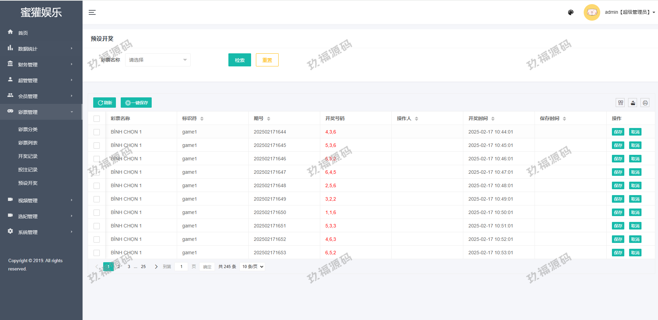This screenshot has height=320, width=658.
Task: Click the 一键保存 button
Action: pyautogui.click(x=136, y=103)
